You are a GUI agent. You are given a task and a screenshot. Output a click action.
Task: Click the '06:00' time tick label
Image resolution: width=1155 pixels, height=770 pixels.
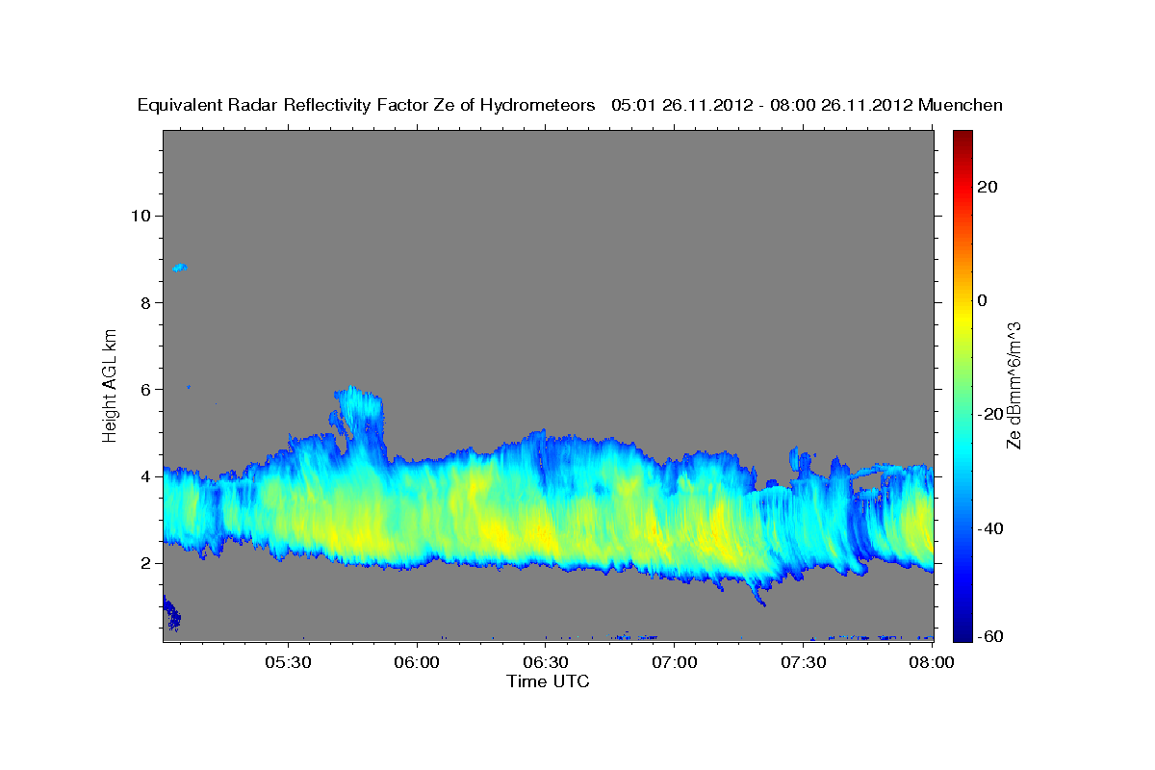point(418,663)
